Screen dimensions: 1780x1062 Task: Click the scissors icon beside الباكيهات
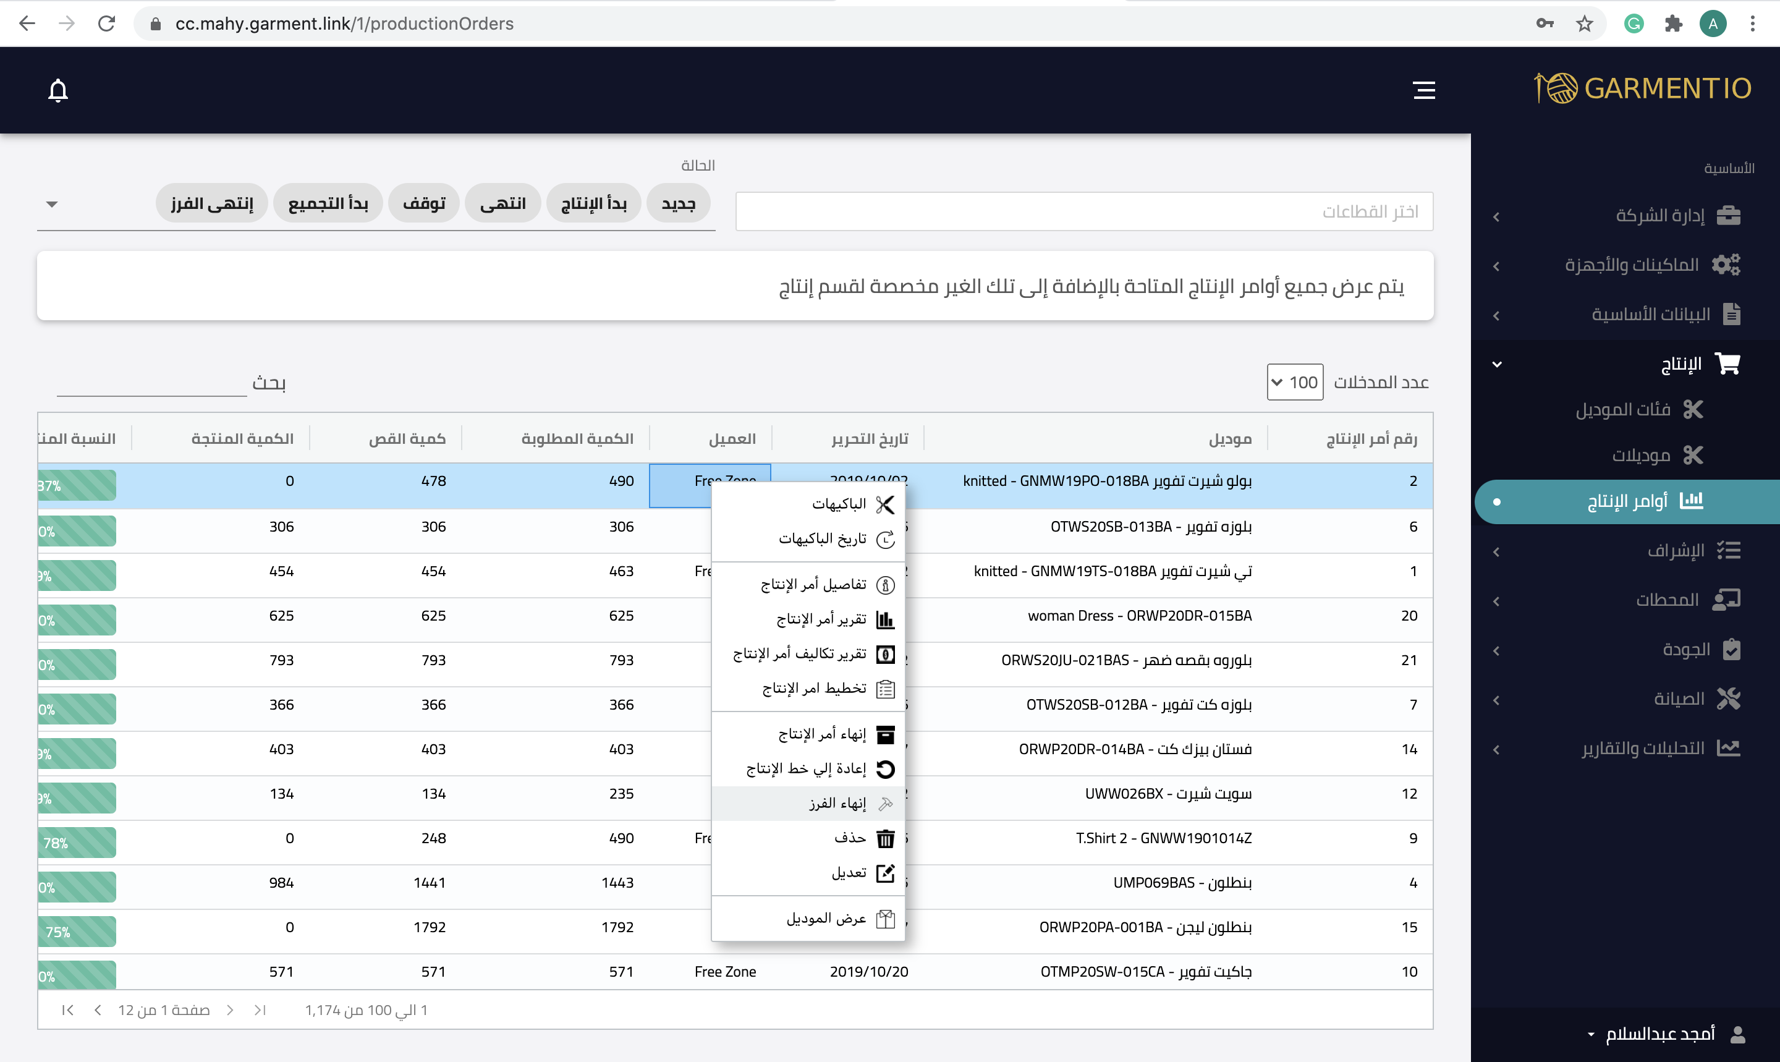[885, 504]
